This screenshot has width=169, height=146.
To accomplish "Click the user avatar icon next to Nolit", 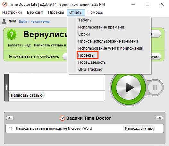I will click(x=4, y=21).
